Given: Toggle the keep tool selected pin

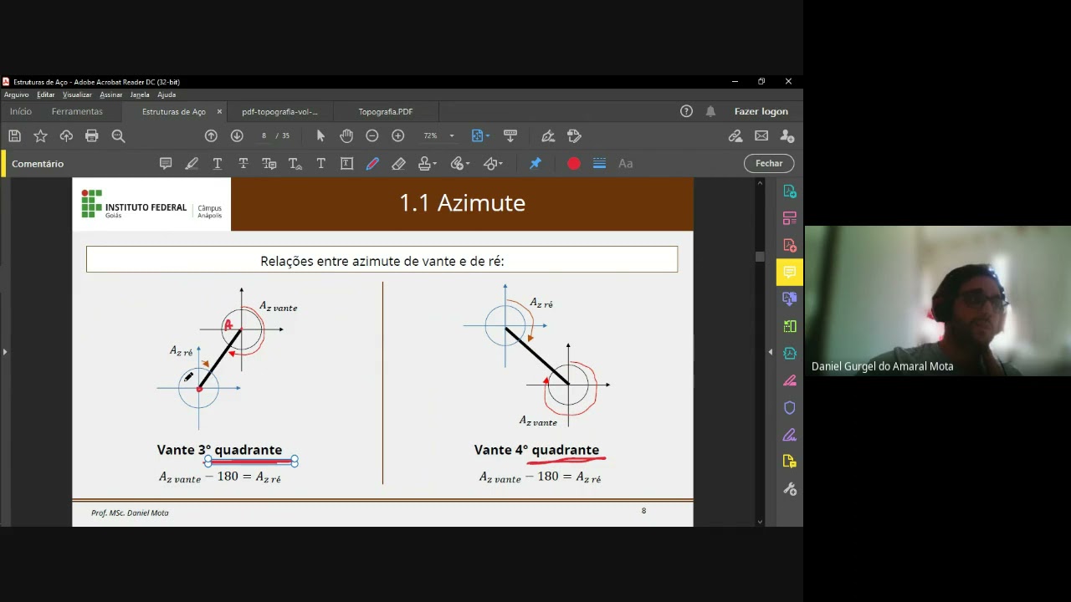Looking at the screenshot, I should [x=535, y=163].
